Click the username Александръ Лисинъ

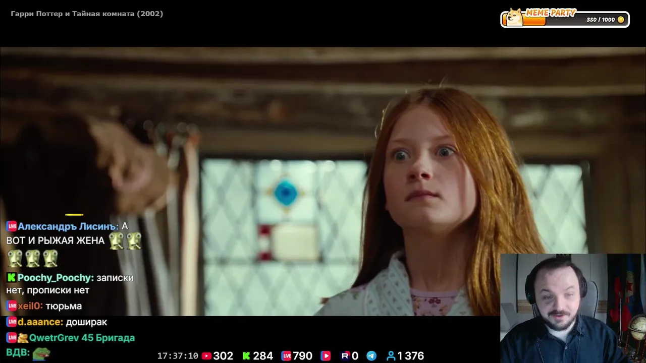coord(67,227)
